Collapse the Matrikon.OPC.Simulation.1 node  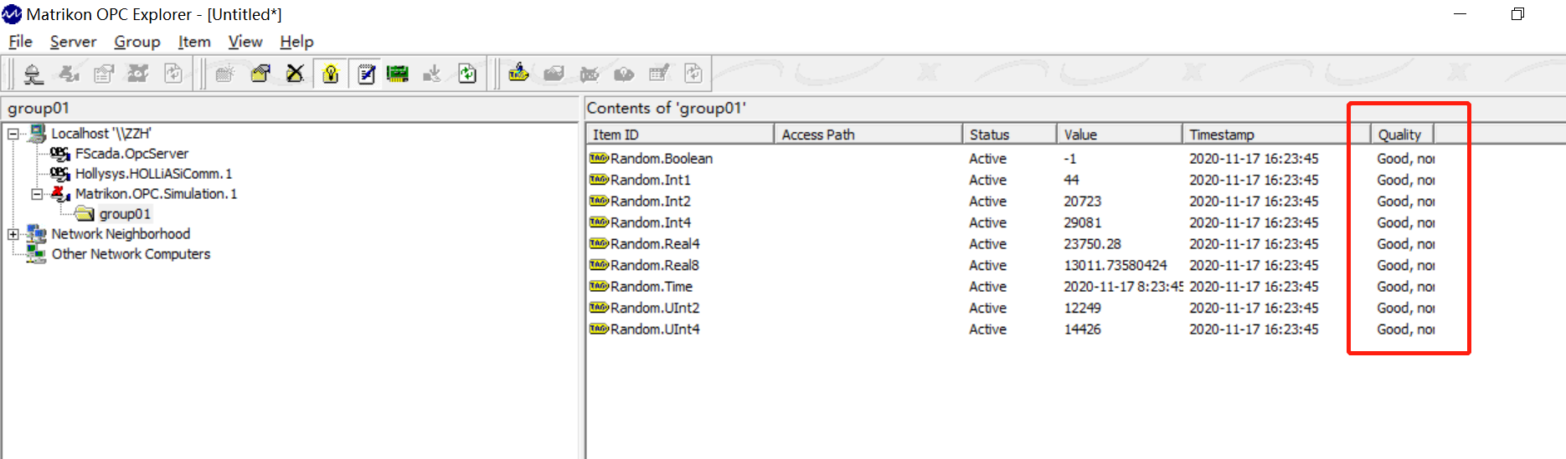coord(37,194)
